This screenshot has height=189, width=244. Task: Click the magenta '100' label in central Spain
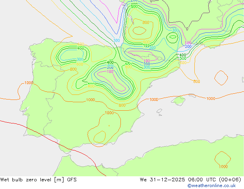pos(110,71)
